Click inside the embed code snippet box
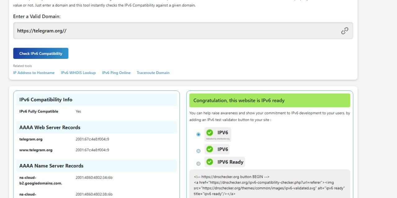Image resolution: width=397 pixels, height=198 pixels. pos(270,184)
